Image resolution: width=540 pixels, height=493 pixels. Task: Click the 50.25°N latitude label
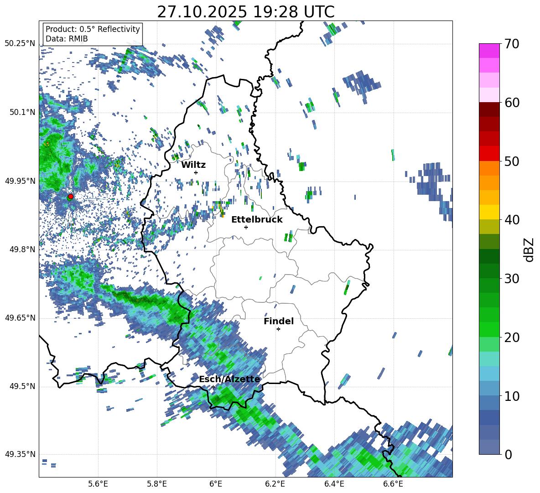pyautogui.click(x=20, y=44)
